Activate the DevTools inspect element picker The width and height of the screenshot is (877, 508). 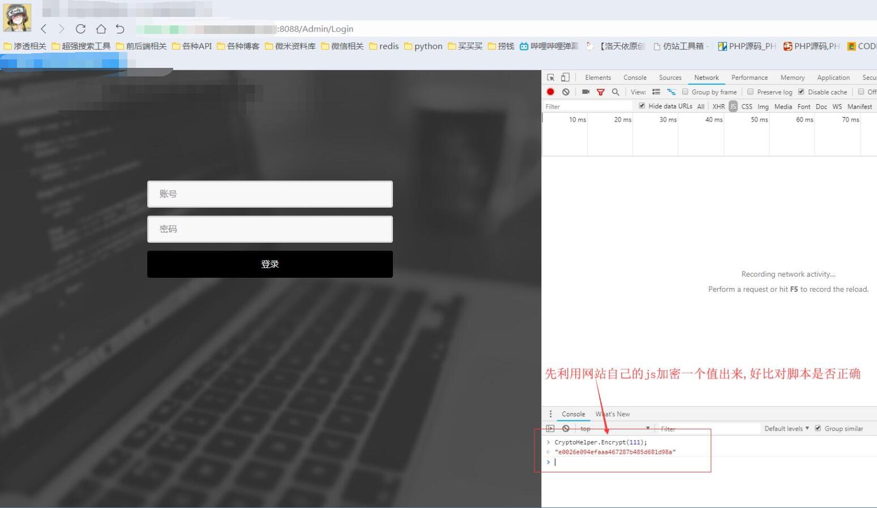click(551, 78)
